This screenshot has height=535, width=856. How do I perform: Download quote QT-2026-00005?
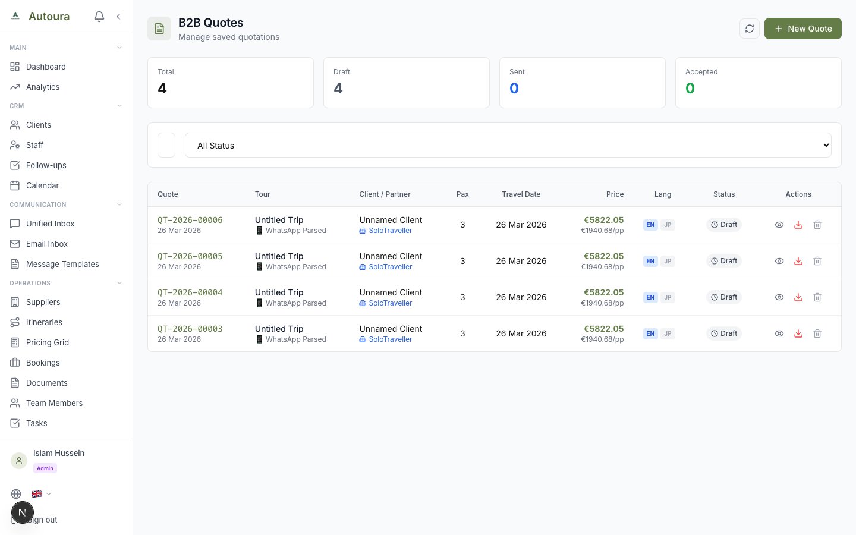click(798, 261)
